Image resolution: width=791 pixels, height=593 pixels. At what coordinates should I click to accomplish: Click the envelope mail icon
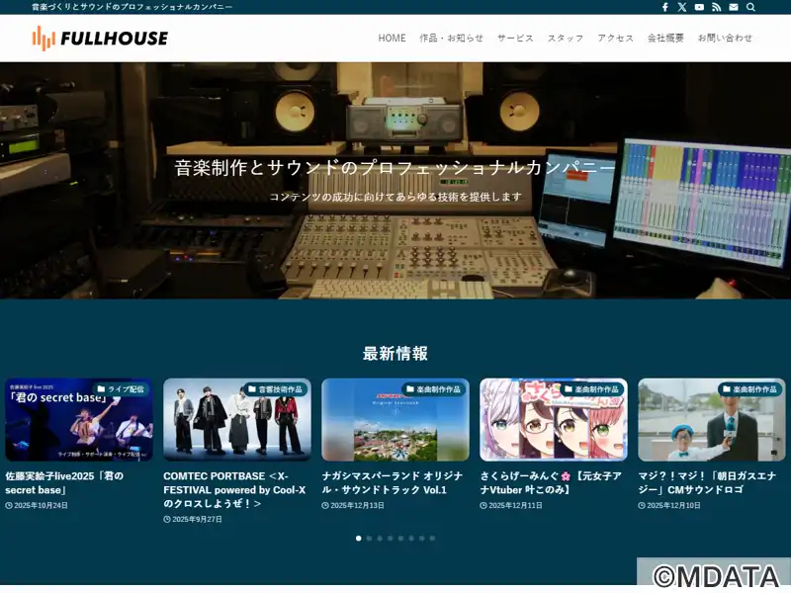pyautogui.click(x=733, y=7)
